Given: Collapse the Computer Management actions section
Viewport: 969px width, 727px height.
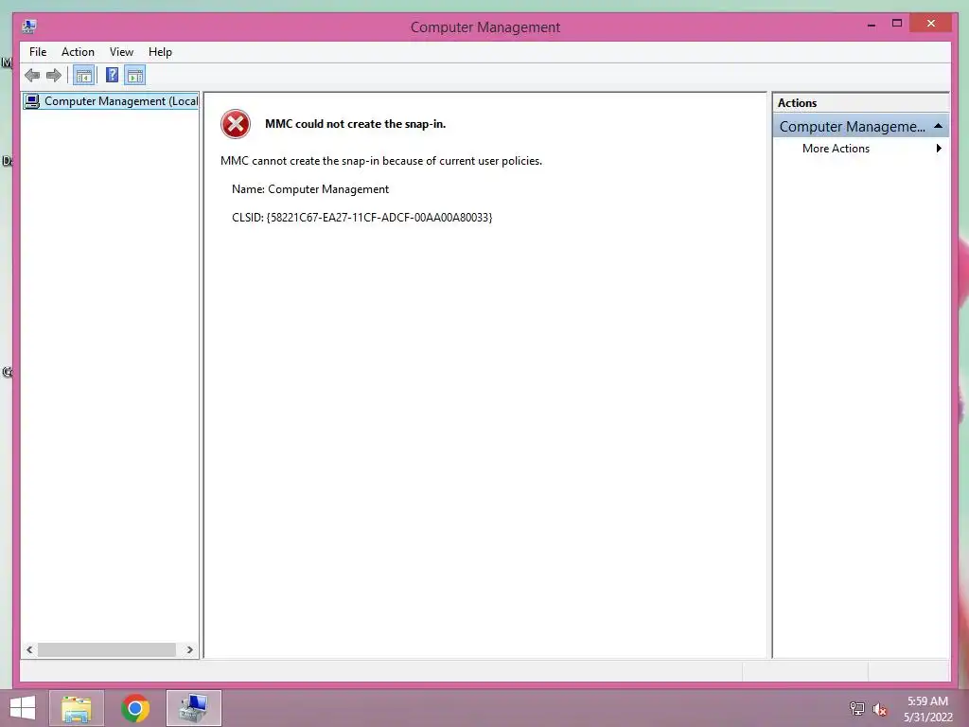Looking at the screenshot, I should (x=938, y=126).
